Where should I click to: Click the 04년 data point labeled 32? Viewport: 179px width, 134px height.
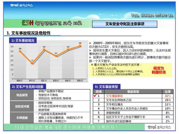click(x=68, y=50)
